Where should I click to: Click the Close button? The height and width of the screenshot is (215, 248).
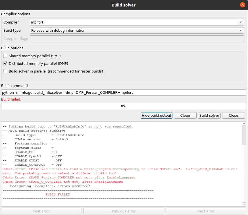[233, 116]
